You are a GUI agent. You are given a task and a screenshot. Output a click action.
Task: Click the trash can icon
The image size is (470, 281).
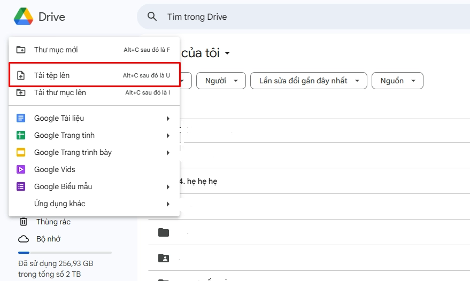point(24,222)
